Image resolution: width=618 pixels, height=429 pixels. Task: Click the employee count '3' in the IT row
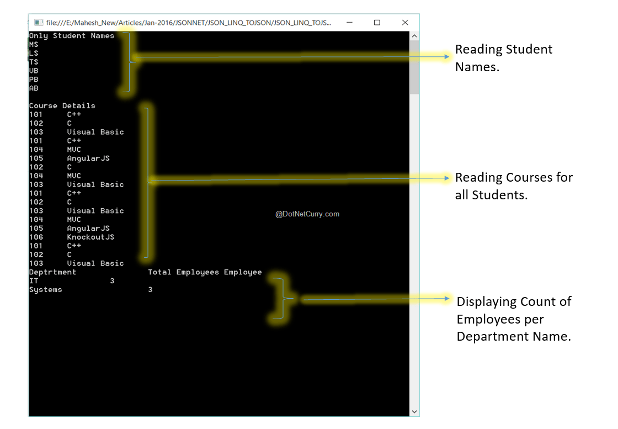[113, 280]
